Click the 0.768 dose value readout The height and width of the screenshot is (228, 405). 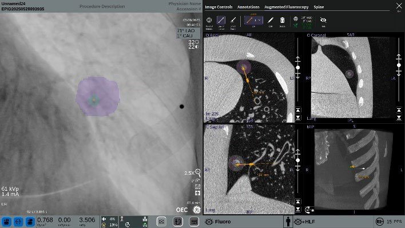click(45, 220)
